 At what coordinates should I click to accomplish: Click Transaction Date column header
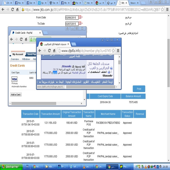[x=31, y=114]
